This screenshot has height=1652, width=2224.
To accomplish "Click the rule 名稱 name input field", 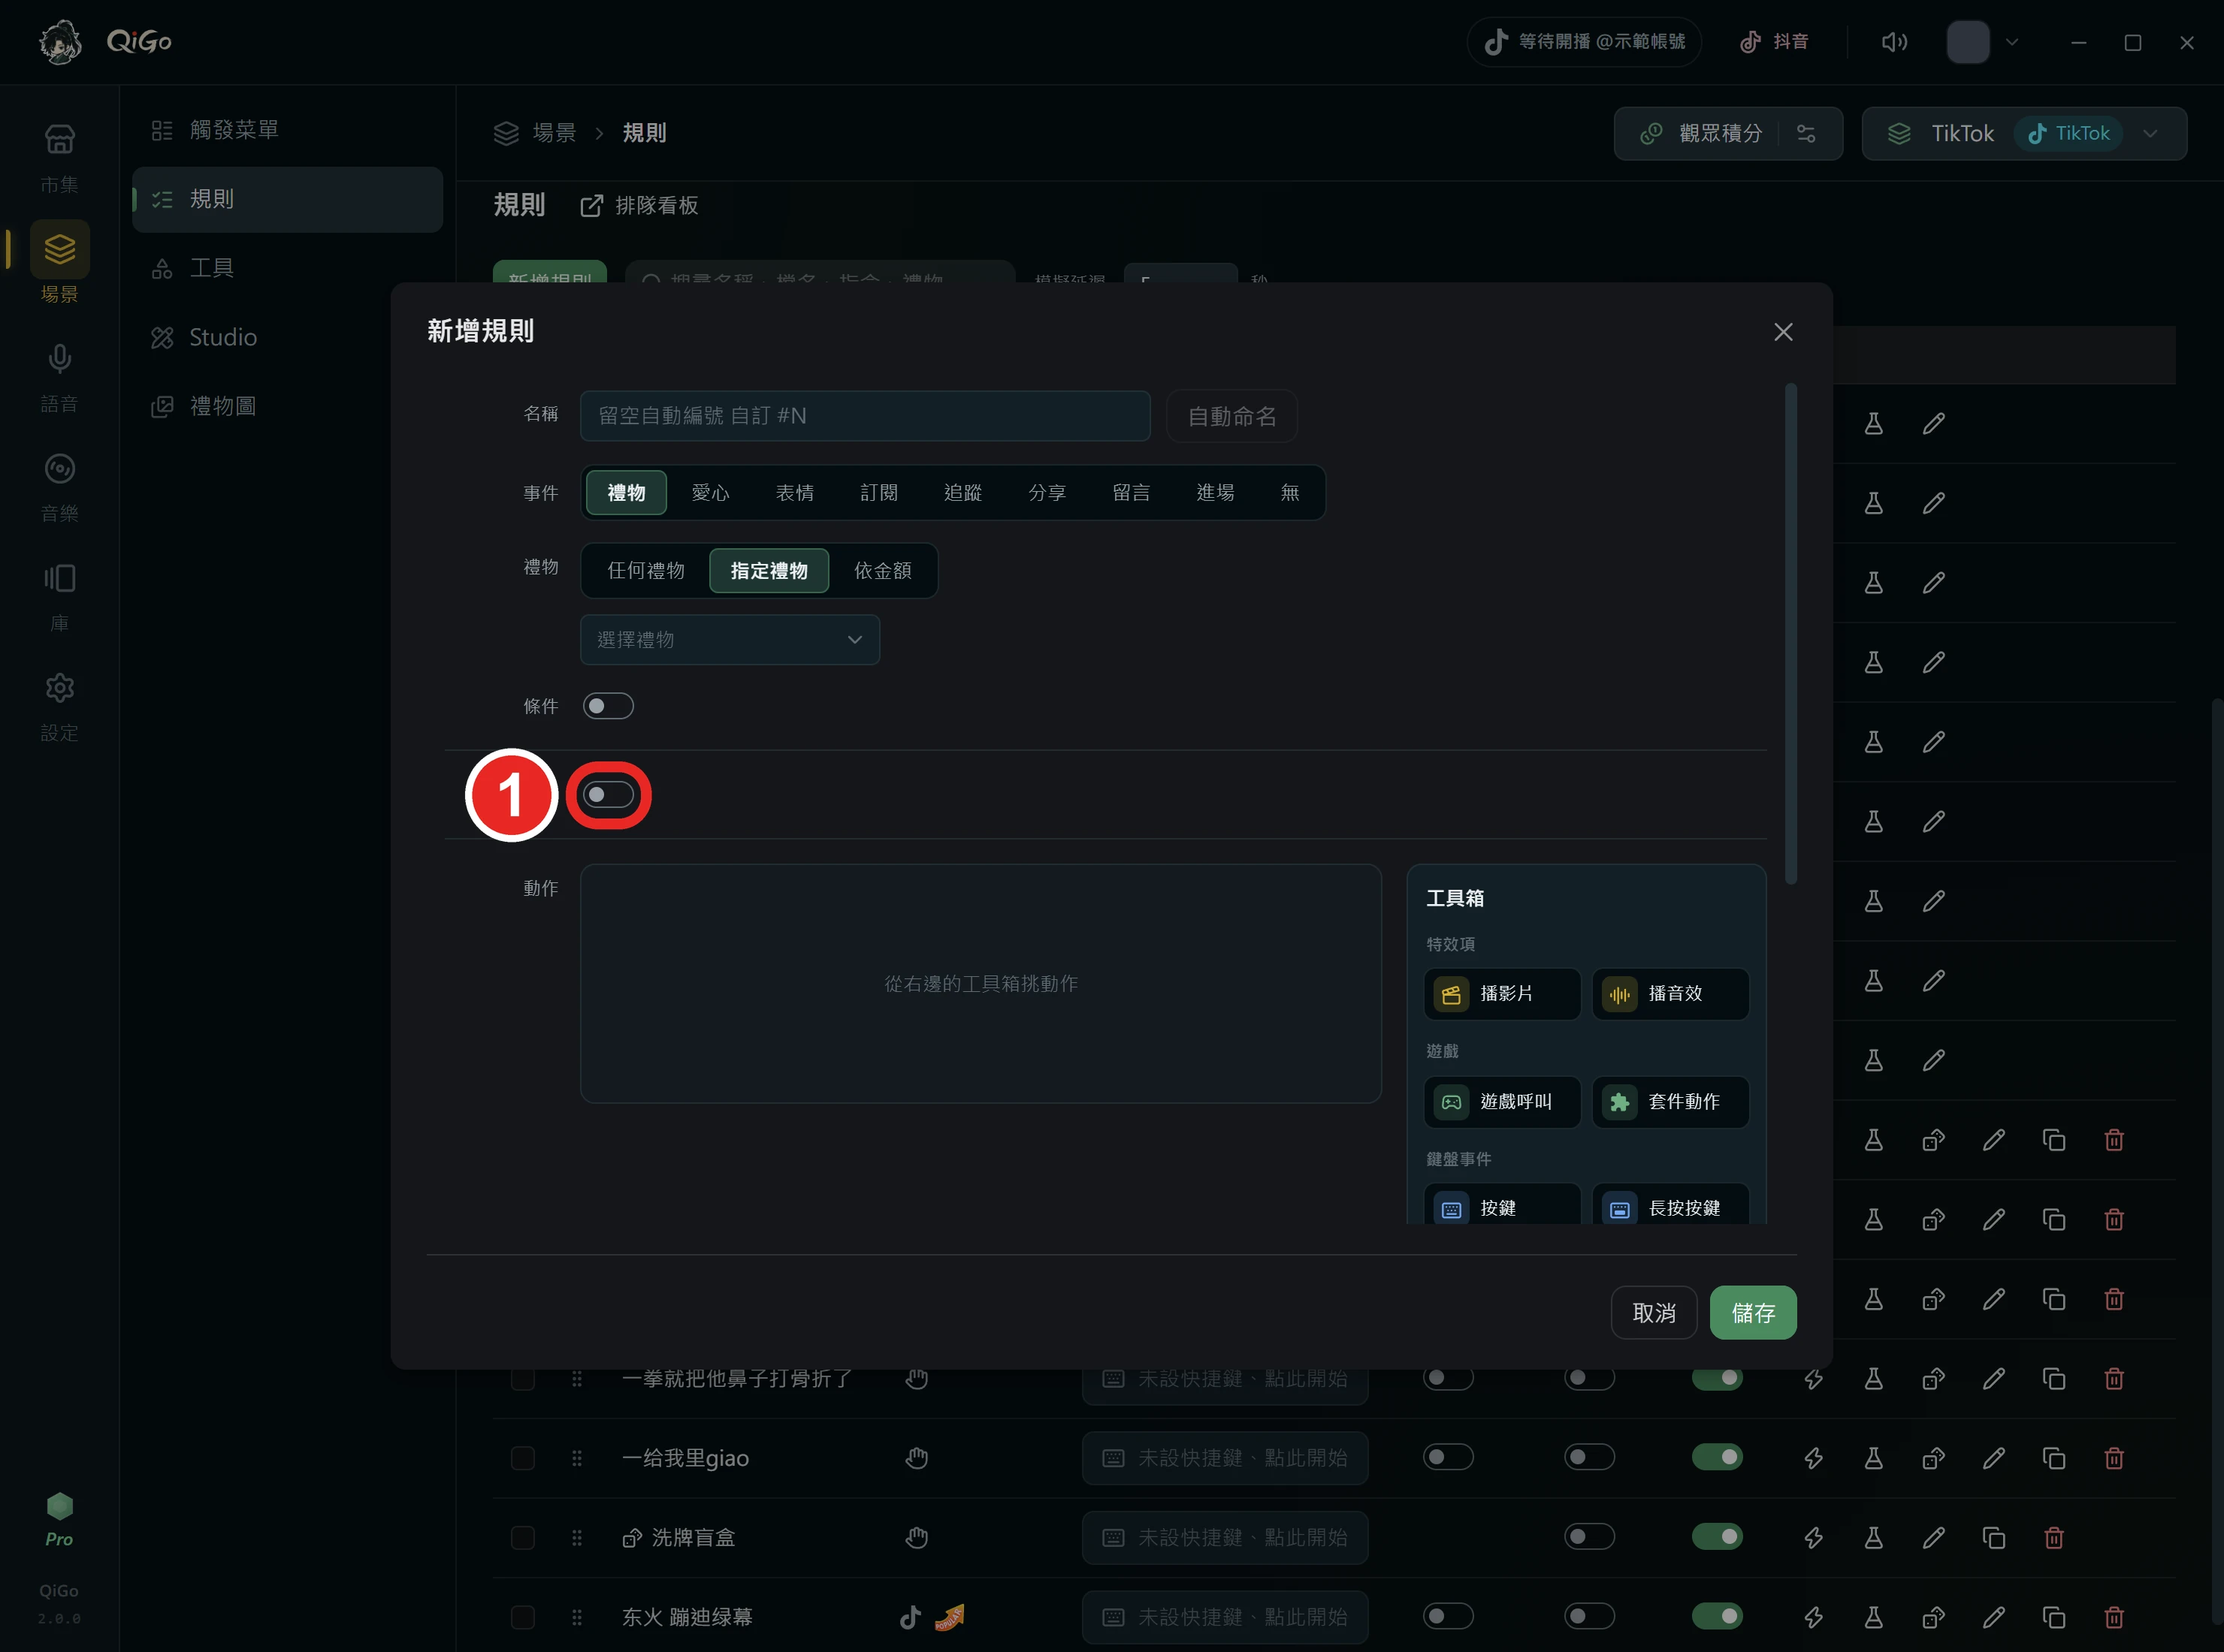I will [864, 416].
